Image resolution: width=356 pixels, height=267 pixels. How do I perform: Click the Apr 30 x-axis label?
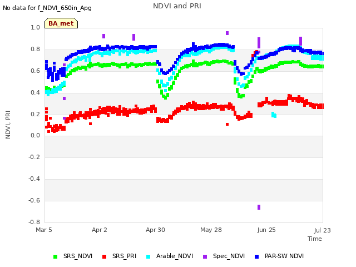pos(155,230)
